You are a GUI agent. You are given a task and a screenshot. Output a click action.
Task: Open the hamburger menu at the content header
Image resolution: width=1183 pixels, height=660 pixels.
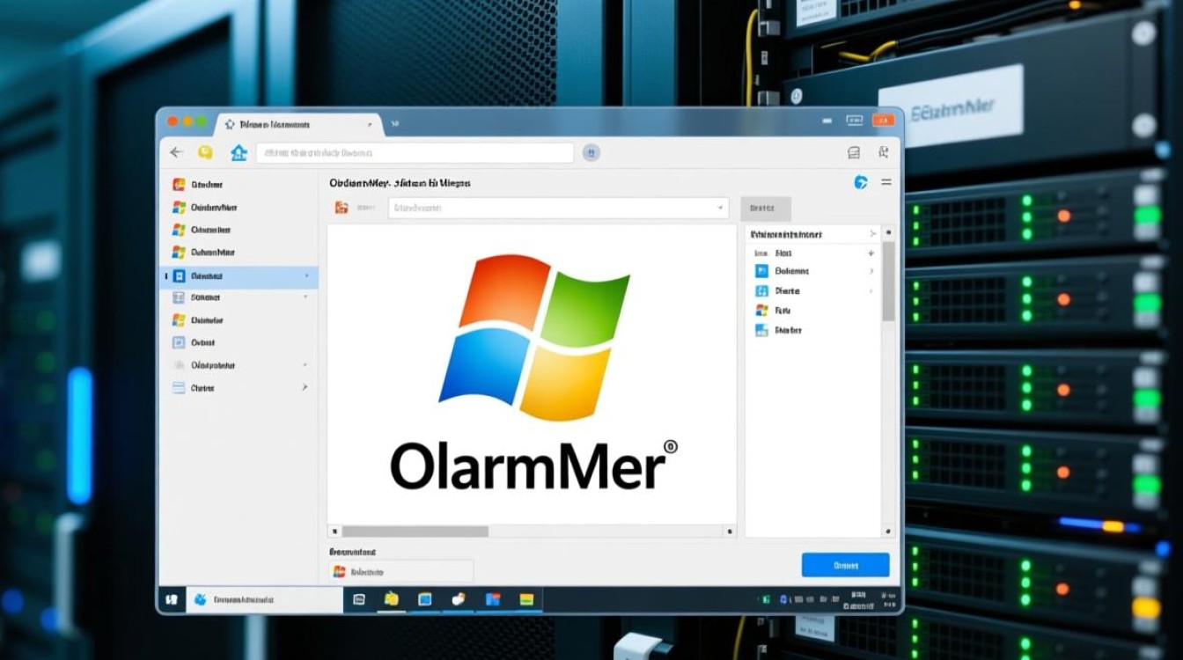click(886, 182)
